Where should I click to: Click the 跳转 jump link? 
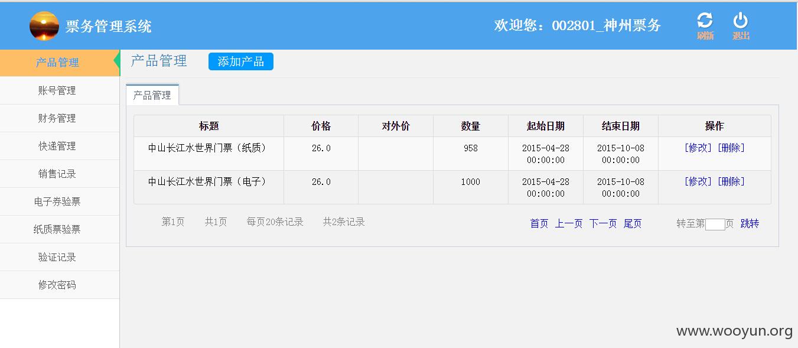750,223
